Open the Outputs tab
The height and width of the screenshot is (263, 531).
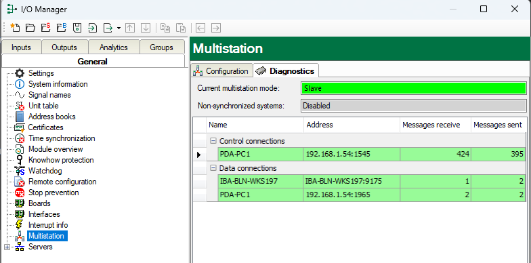(x=64, y=47)
